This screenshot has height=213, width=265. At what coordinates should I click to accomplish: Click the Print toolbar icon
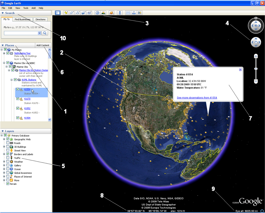(134, 13)
